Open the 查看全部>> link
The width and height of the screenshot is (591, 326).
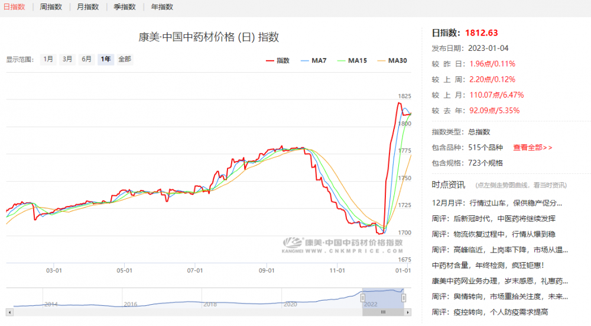[x=532, y=147]
